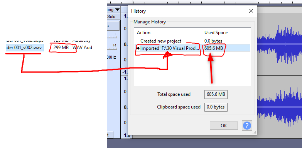Click the wide button below the Solo button
This screenshot has height=148, width=302.
[113, 26]
